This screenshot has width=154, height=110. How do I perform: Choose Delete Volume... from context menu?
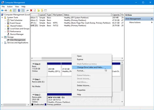pos(92,85)
